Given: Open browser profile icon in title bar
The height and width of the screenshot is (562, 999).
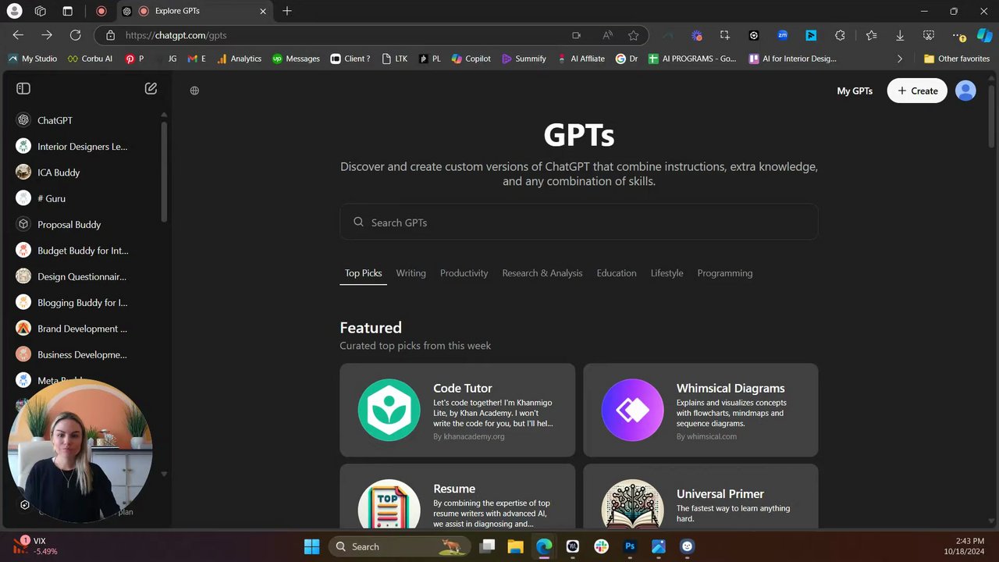Looking at the screenshot, I should (x=14, y=11).
